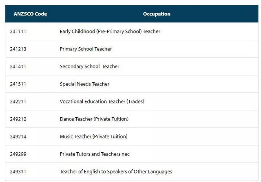Click Special Needs Teacher occupation
This screenshot has height=182, width=261.
84,84
